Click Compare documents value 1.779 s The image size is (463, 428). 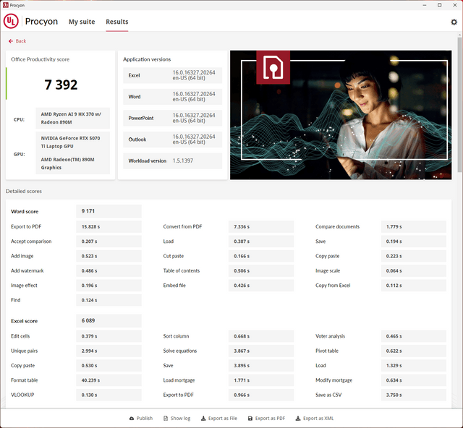pos(413,227)
